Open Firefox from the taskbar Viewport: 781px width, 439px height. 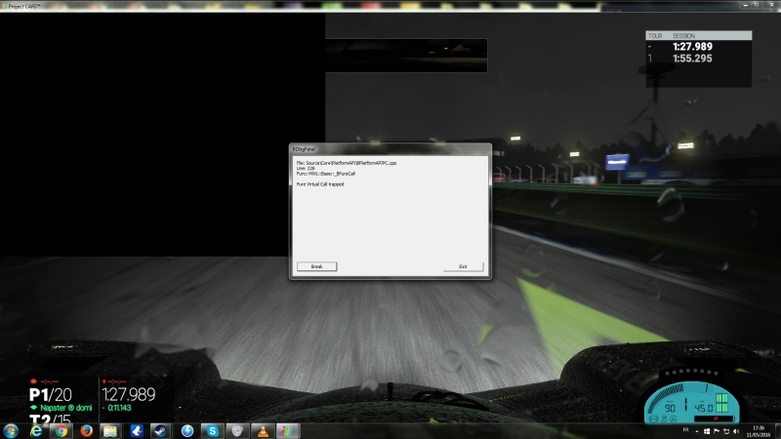coord(86,431)
